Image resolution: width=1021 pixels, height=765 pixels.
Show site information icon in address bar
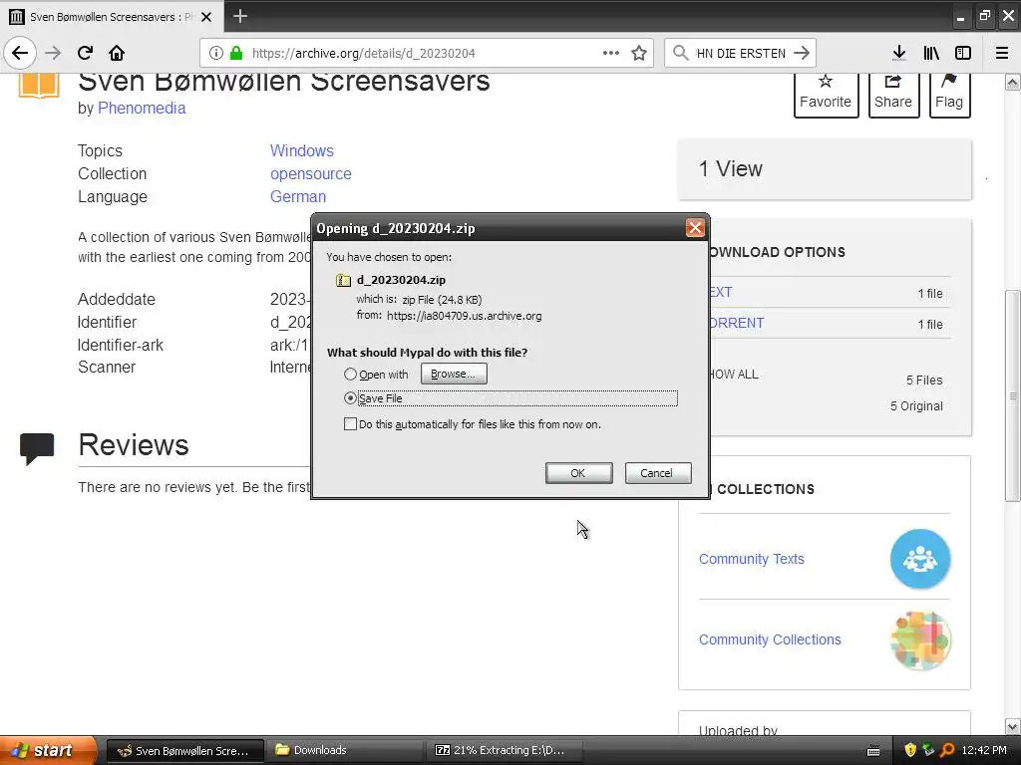point(216,53)
